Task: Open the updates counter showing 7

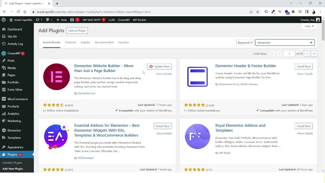Action: tap(39, 20)
